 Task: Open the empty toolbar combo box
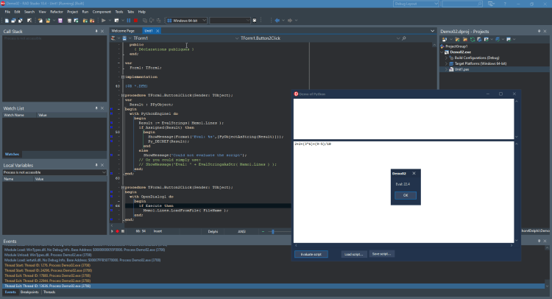[x=230, y=21]
